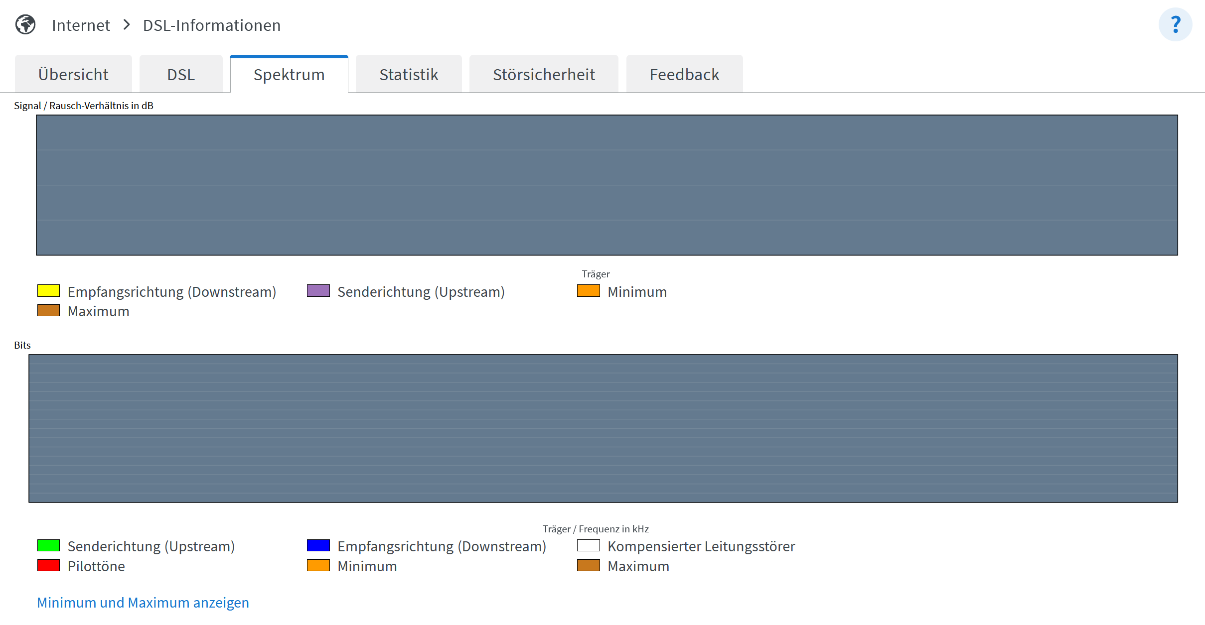The height and width of the screenshot is (625, 1205).
Task: Click the blue Downstream bits legend swatch
Action: [318, 545]
